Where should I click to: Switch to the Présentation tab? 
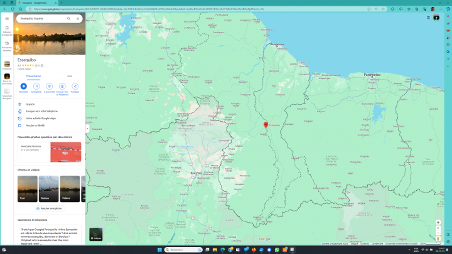pos(33,76)
